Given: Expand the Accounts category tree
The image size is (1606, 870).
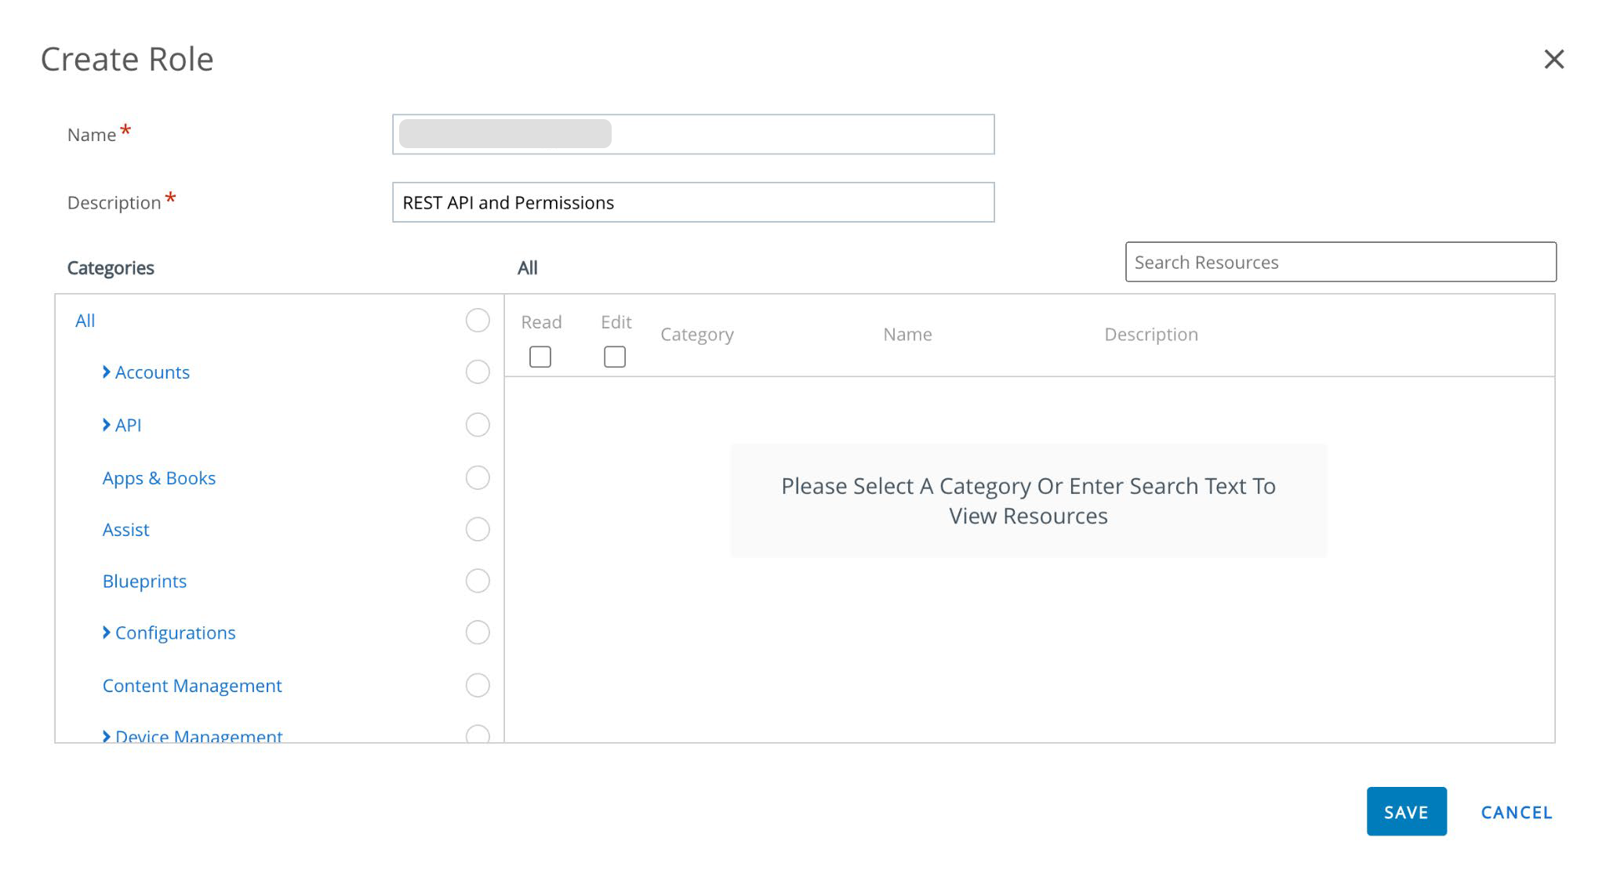Looking at the screenshot, I should 107,372.
